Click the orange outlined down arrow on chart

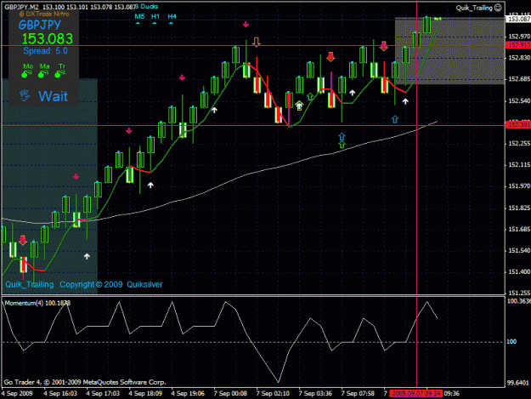pyautogui.click(x=257, y=42)
